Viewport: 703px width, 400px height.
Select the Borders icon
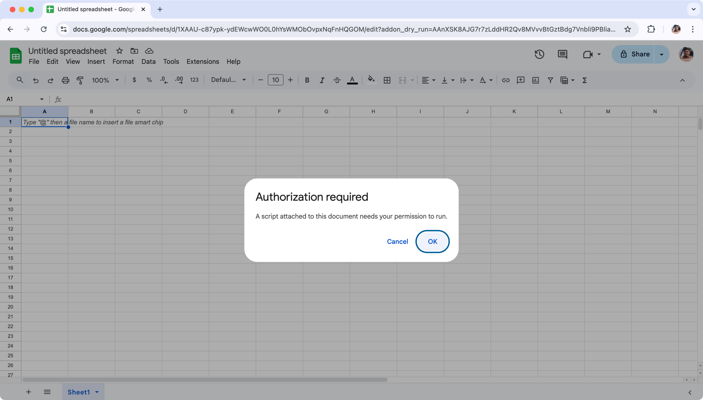pyautogui.click(x=387, y=80)
